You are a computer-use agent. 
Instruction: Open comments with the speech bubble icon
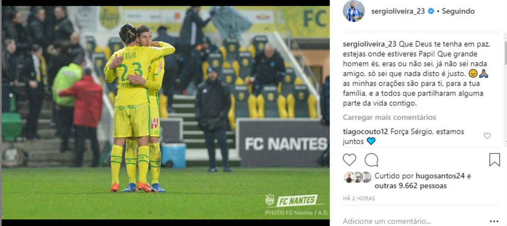pos(371,160)
